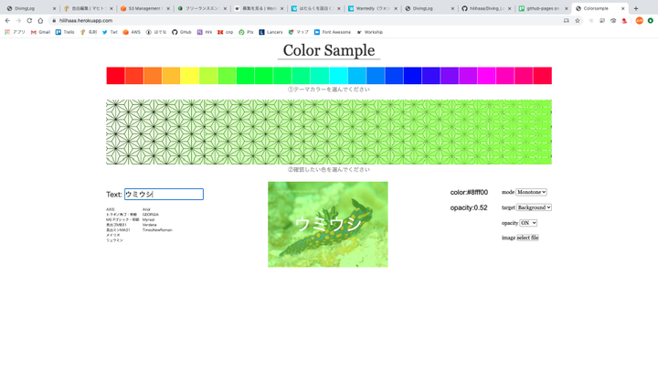Bookmark this page with the star icon
The height and width of the screenshot is (370, 658).
[578, 20]
